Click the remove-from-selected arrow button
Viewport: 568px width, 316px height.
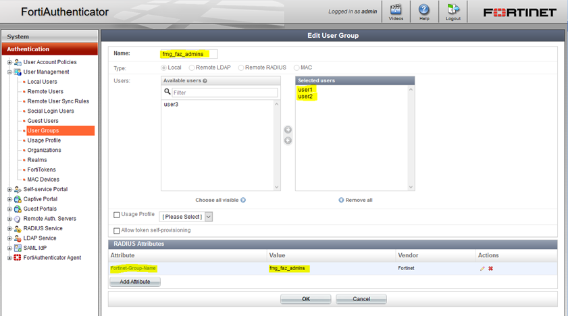[x=288, y=140]
